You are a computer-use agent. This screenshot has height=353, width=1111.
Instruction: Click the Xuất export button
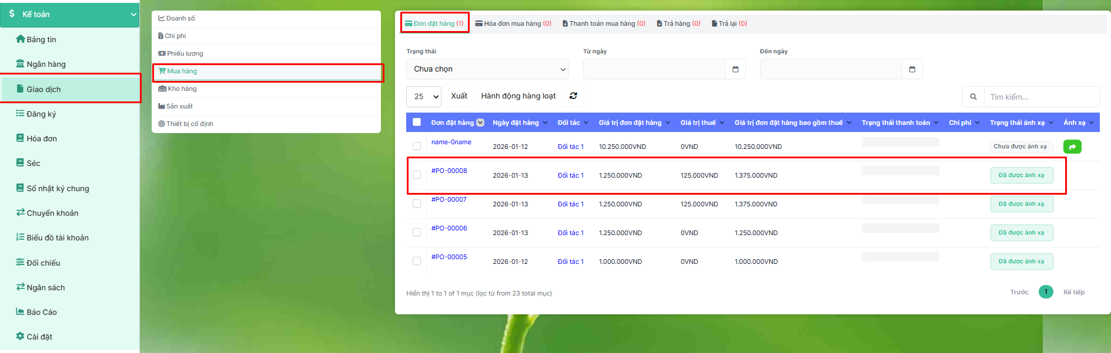459,96
